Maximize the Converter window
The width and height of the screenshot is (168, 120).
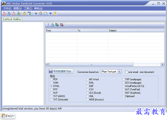pos(159,4)
